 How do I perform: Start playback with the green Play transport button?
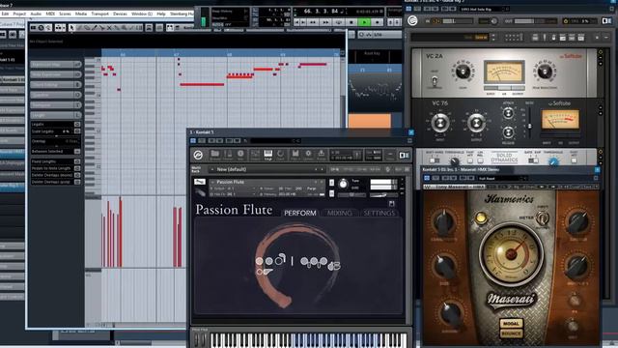[x=364, y=22]
